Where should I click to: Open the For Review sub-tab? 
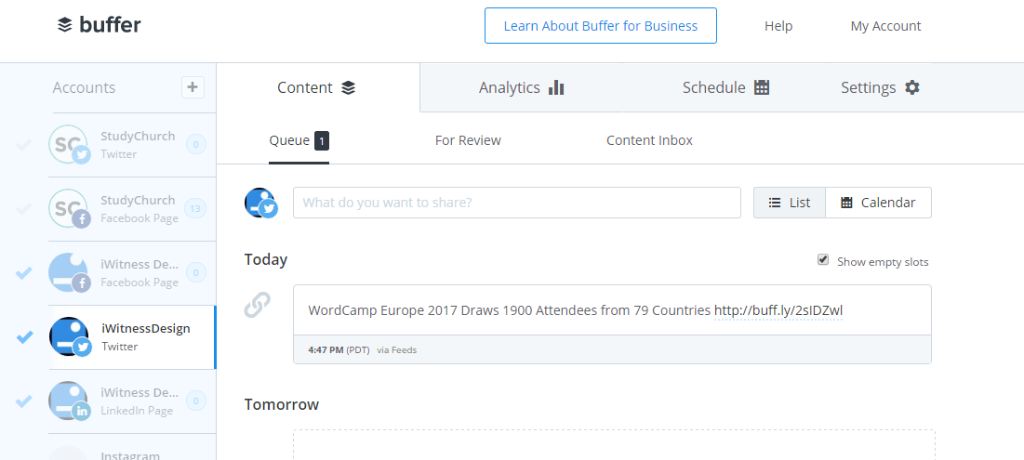tap(468, 140)
